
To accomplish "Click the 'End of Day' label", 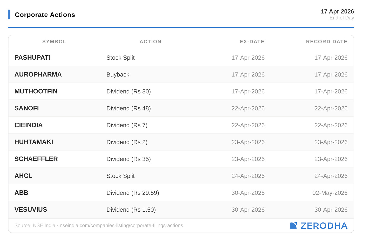I will [342, 18].
